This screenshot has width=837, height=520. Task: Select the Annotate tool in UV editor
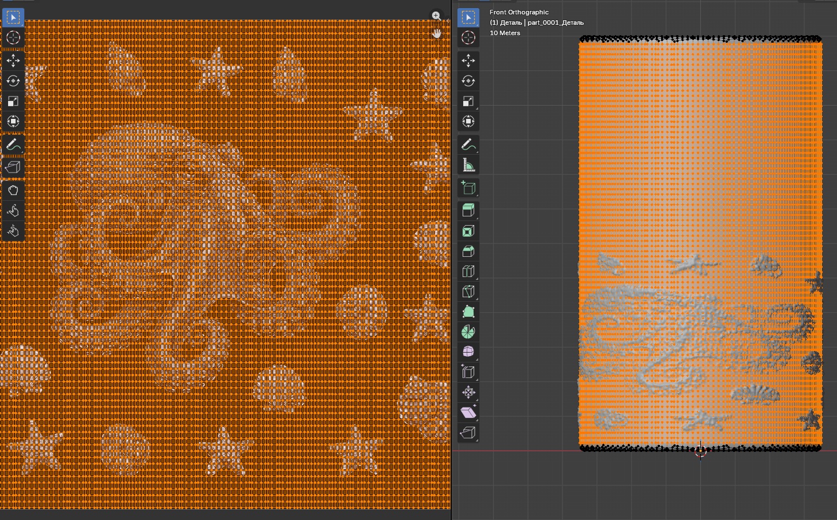pyautogui.click(x=13, y=145)
